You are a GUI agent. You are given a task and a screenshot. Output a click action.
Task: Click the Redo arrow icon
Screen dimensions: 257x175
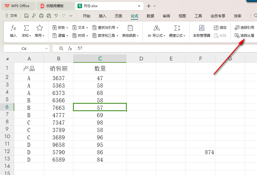click(64, 16)
